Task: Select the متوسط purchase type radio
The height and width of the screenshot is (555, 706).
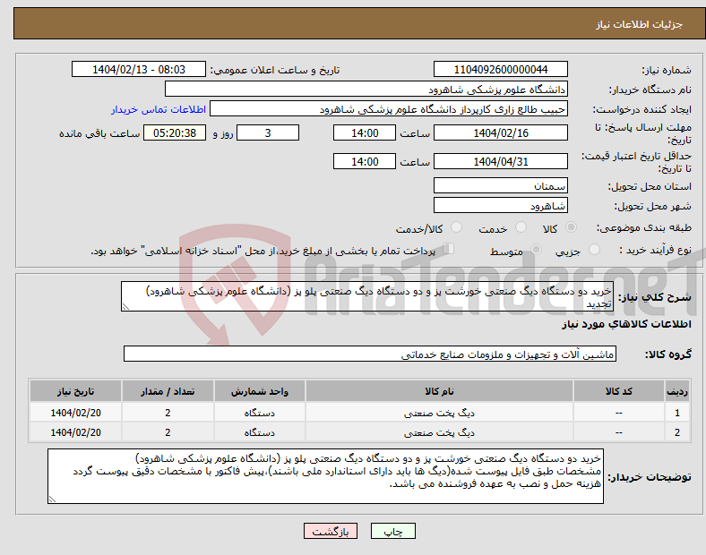Action: (536, 250)
